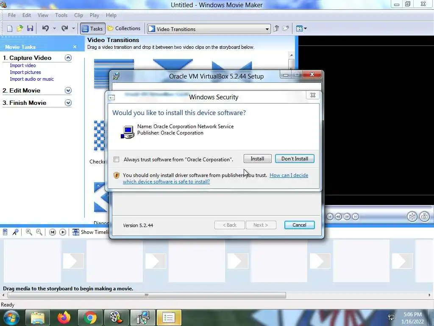Close the Windows Security dialog
This screenshot has height=326, width=434.
(x=313, y=95)
